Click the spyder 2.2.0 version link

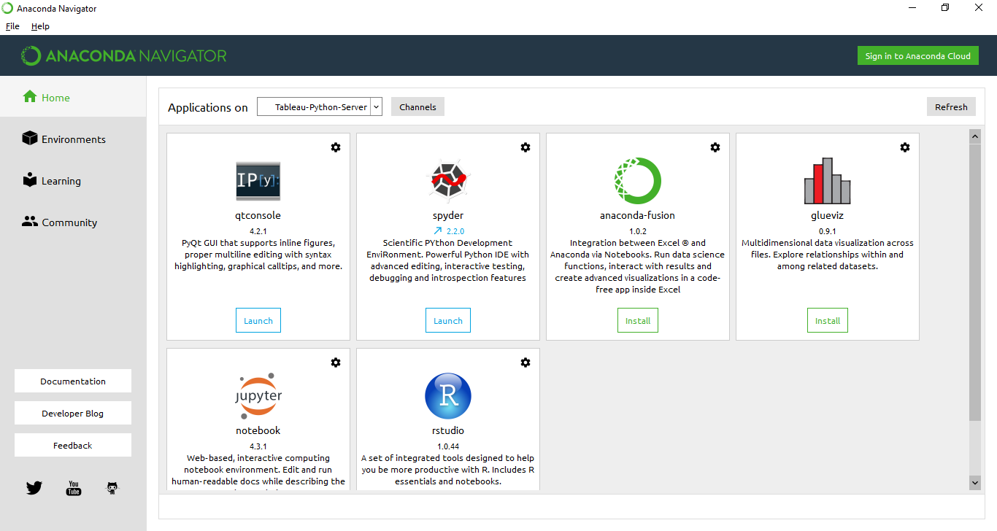click(x=455, y=231)
